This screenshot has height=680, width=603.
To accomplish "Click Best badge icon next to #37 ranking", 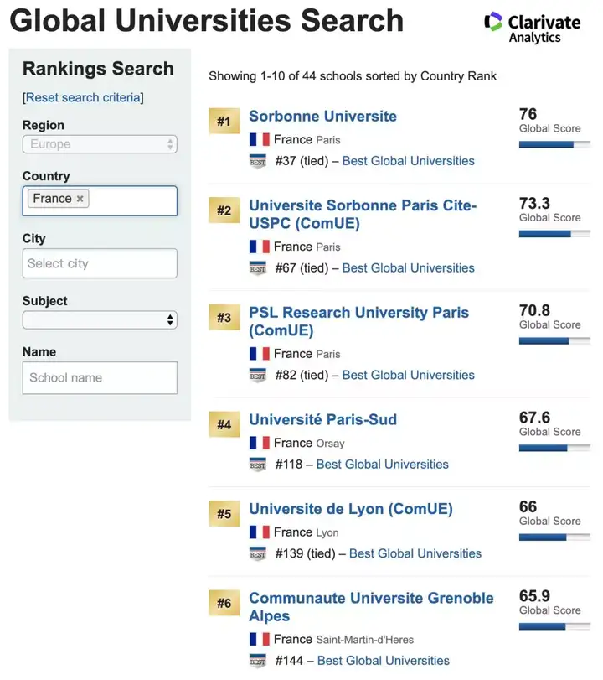I will click(x=258, y=161).
